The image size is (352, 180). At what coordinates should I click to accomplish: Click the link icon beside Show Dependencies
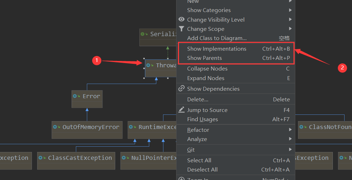tap(181, 89)
